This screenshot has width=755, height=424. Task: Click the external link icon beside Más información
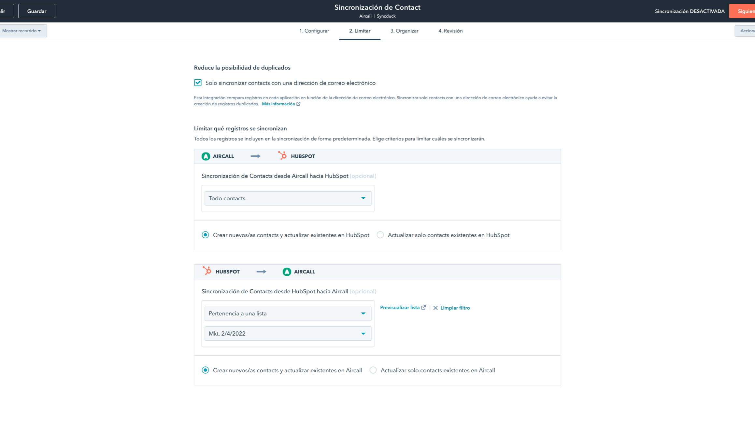click(x=298, y=104)
